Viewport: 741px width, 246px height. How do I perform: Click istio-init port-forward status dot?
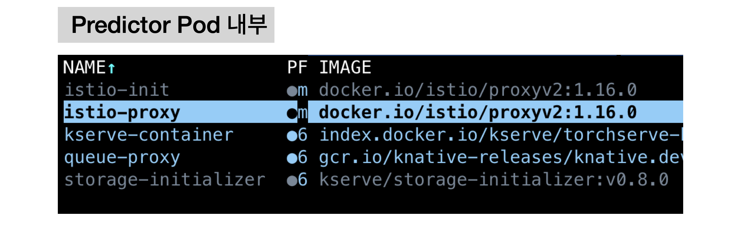[292, 91]
